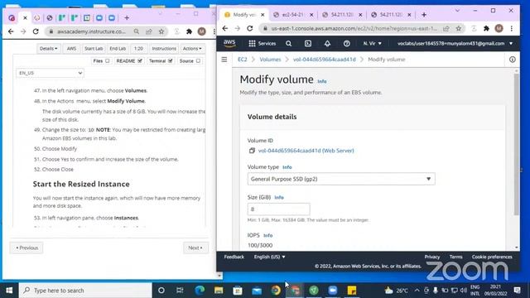The image size is (530, 298).
Task: Launch the CloudShell icon in AWS header
Action: coord(308,43)
